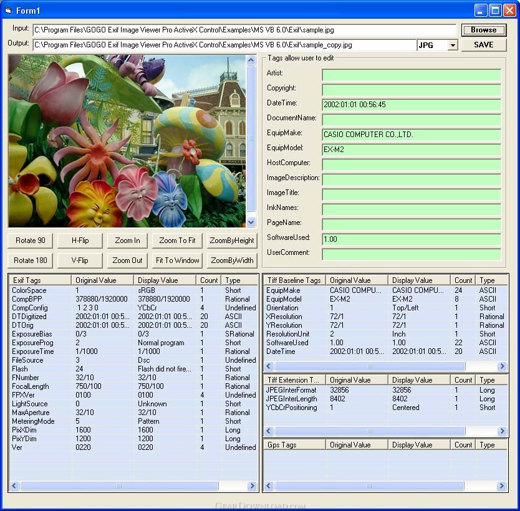
Task: Click Tiff Baseline Tags left scroll arrow
Action: point(269,366)
